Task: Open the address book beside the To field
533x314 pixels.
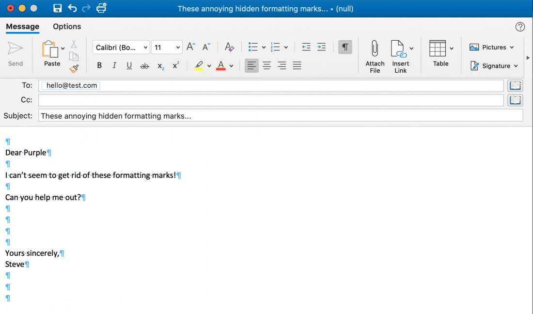Action: point(515,85)
